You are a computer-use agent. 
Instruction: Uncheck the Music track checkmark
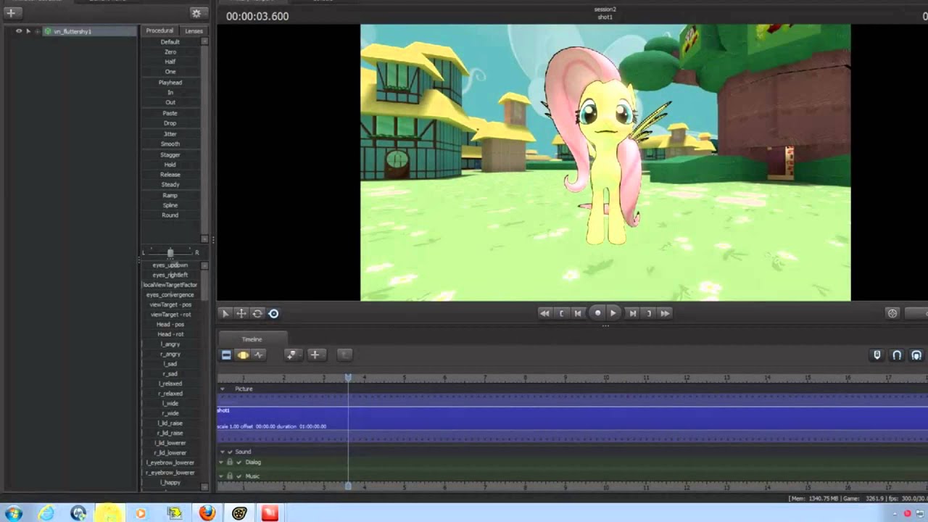coord(239,476)
